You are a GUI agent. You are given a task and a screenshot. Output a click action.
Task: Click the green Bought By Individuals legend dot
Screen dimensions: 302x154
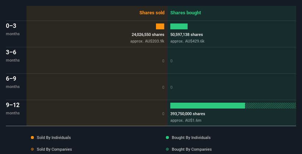click(167, 137)
